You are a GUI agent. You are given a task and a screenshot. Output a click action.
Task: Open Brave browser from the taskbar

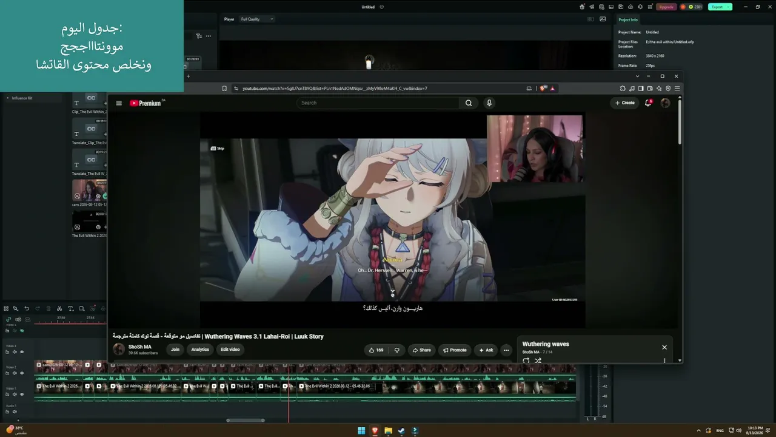[x=375, y=431]
